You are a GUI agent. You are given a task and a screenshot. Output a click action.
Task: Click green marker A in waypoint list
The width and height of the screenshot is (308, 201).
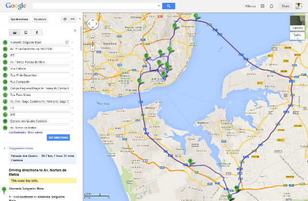point(5,42)
